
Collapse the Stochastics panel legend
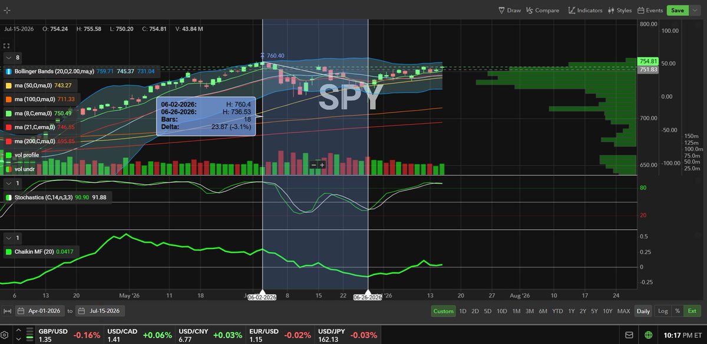point(8,184)
